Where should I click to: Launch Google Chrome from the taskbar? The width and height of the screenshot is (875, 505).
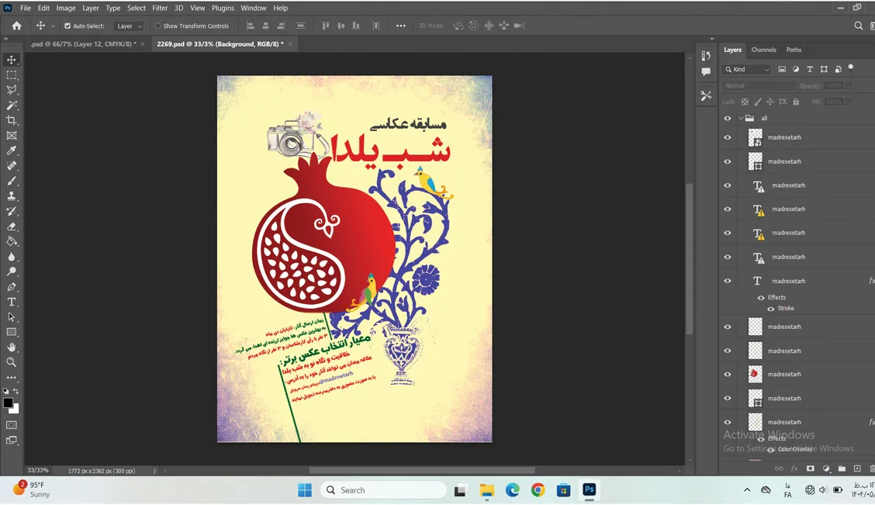[538, 490]
